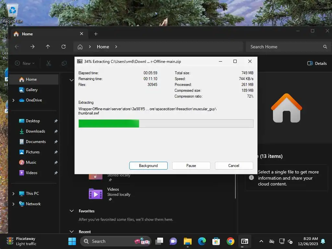Image resolution: width=332 pixels, height=249 pixels.
Task: Open the clock showing 8:20 AM
Action: (308, 241)
